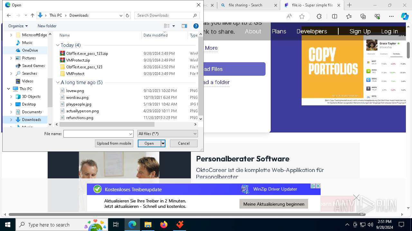Open the volume icon in system tray
Screen dimensions: 412x231
[370, 225]
